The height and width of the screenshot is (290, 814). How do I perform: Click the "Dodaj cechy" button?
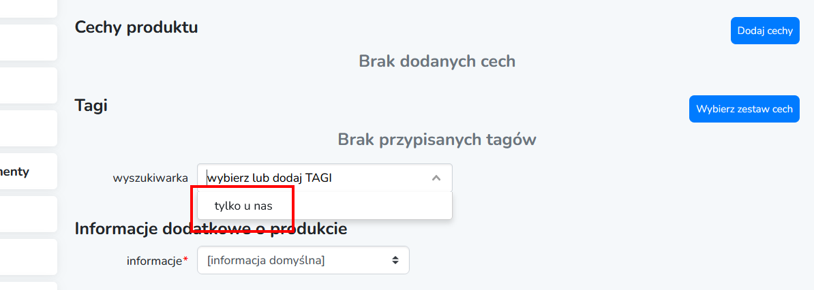click(x=764, y=31)
